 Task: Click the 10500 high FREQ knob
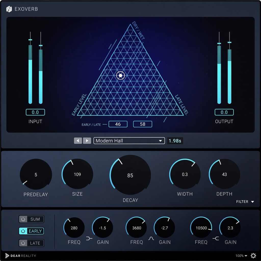(201, 228)
